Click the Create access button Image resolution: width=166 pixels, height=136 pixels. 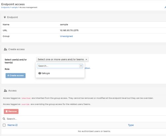[x=16, y=76]
